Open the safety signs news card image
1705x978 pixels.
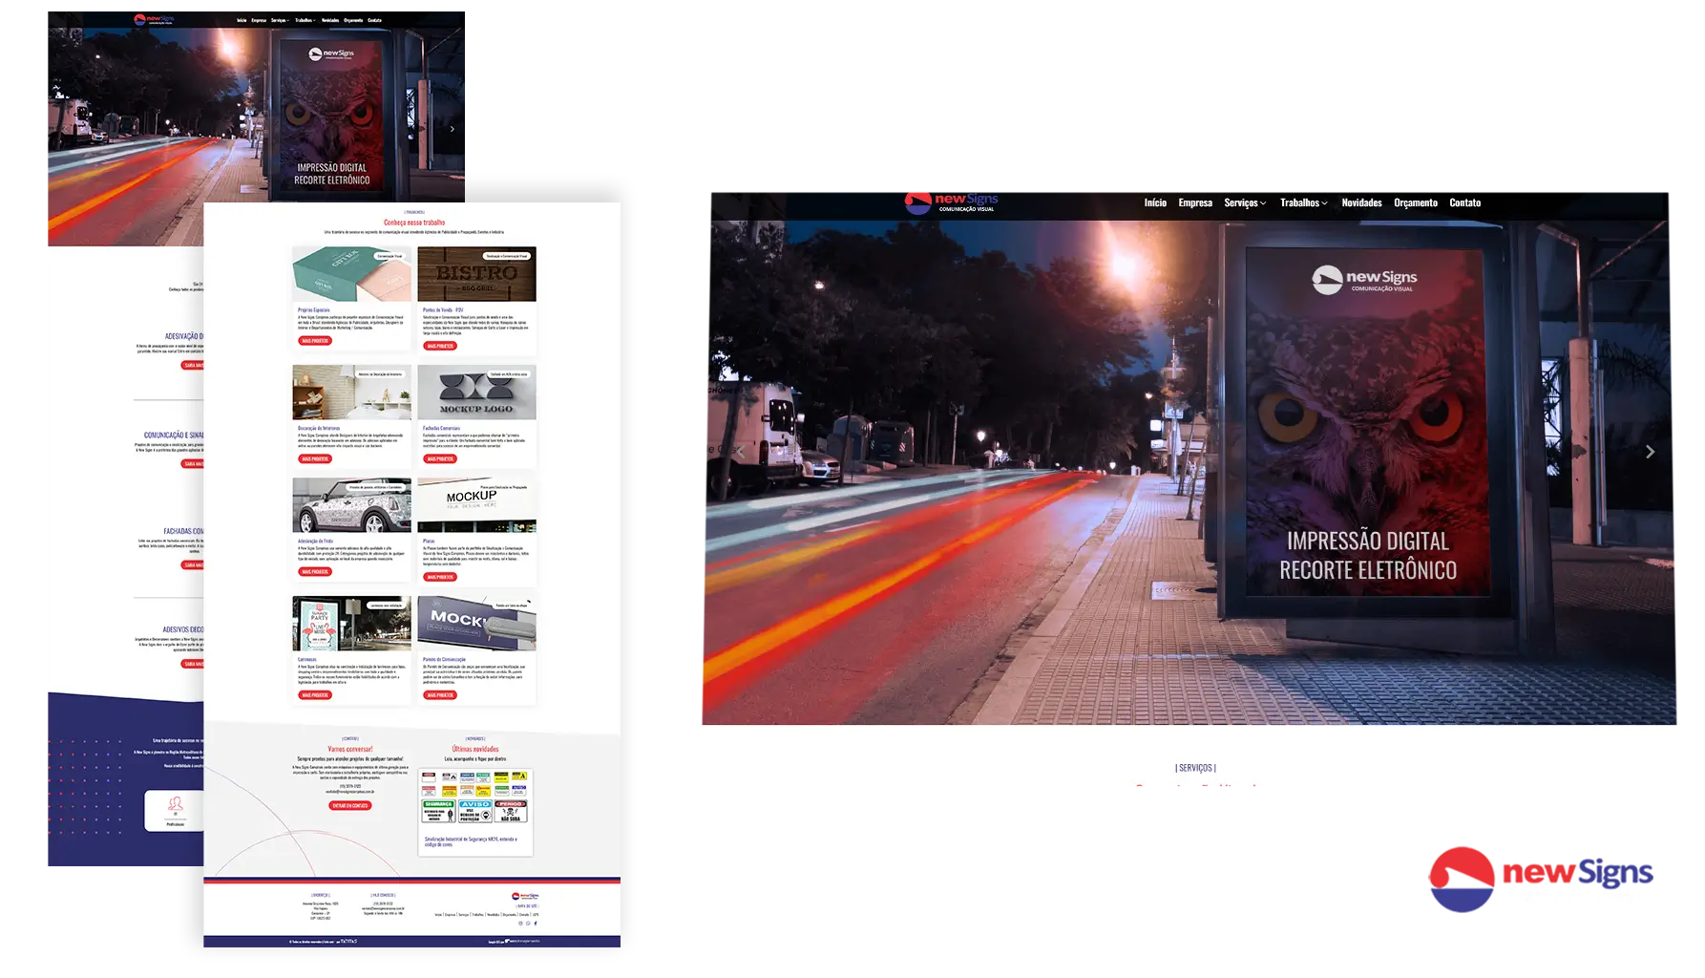475,797
